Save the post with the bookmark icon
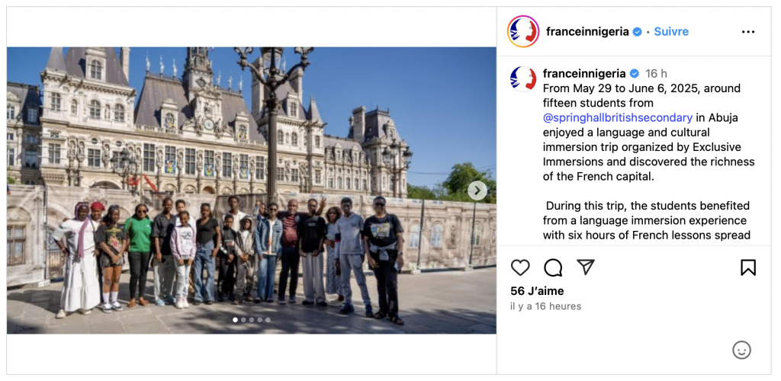 point(748,267)
